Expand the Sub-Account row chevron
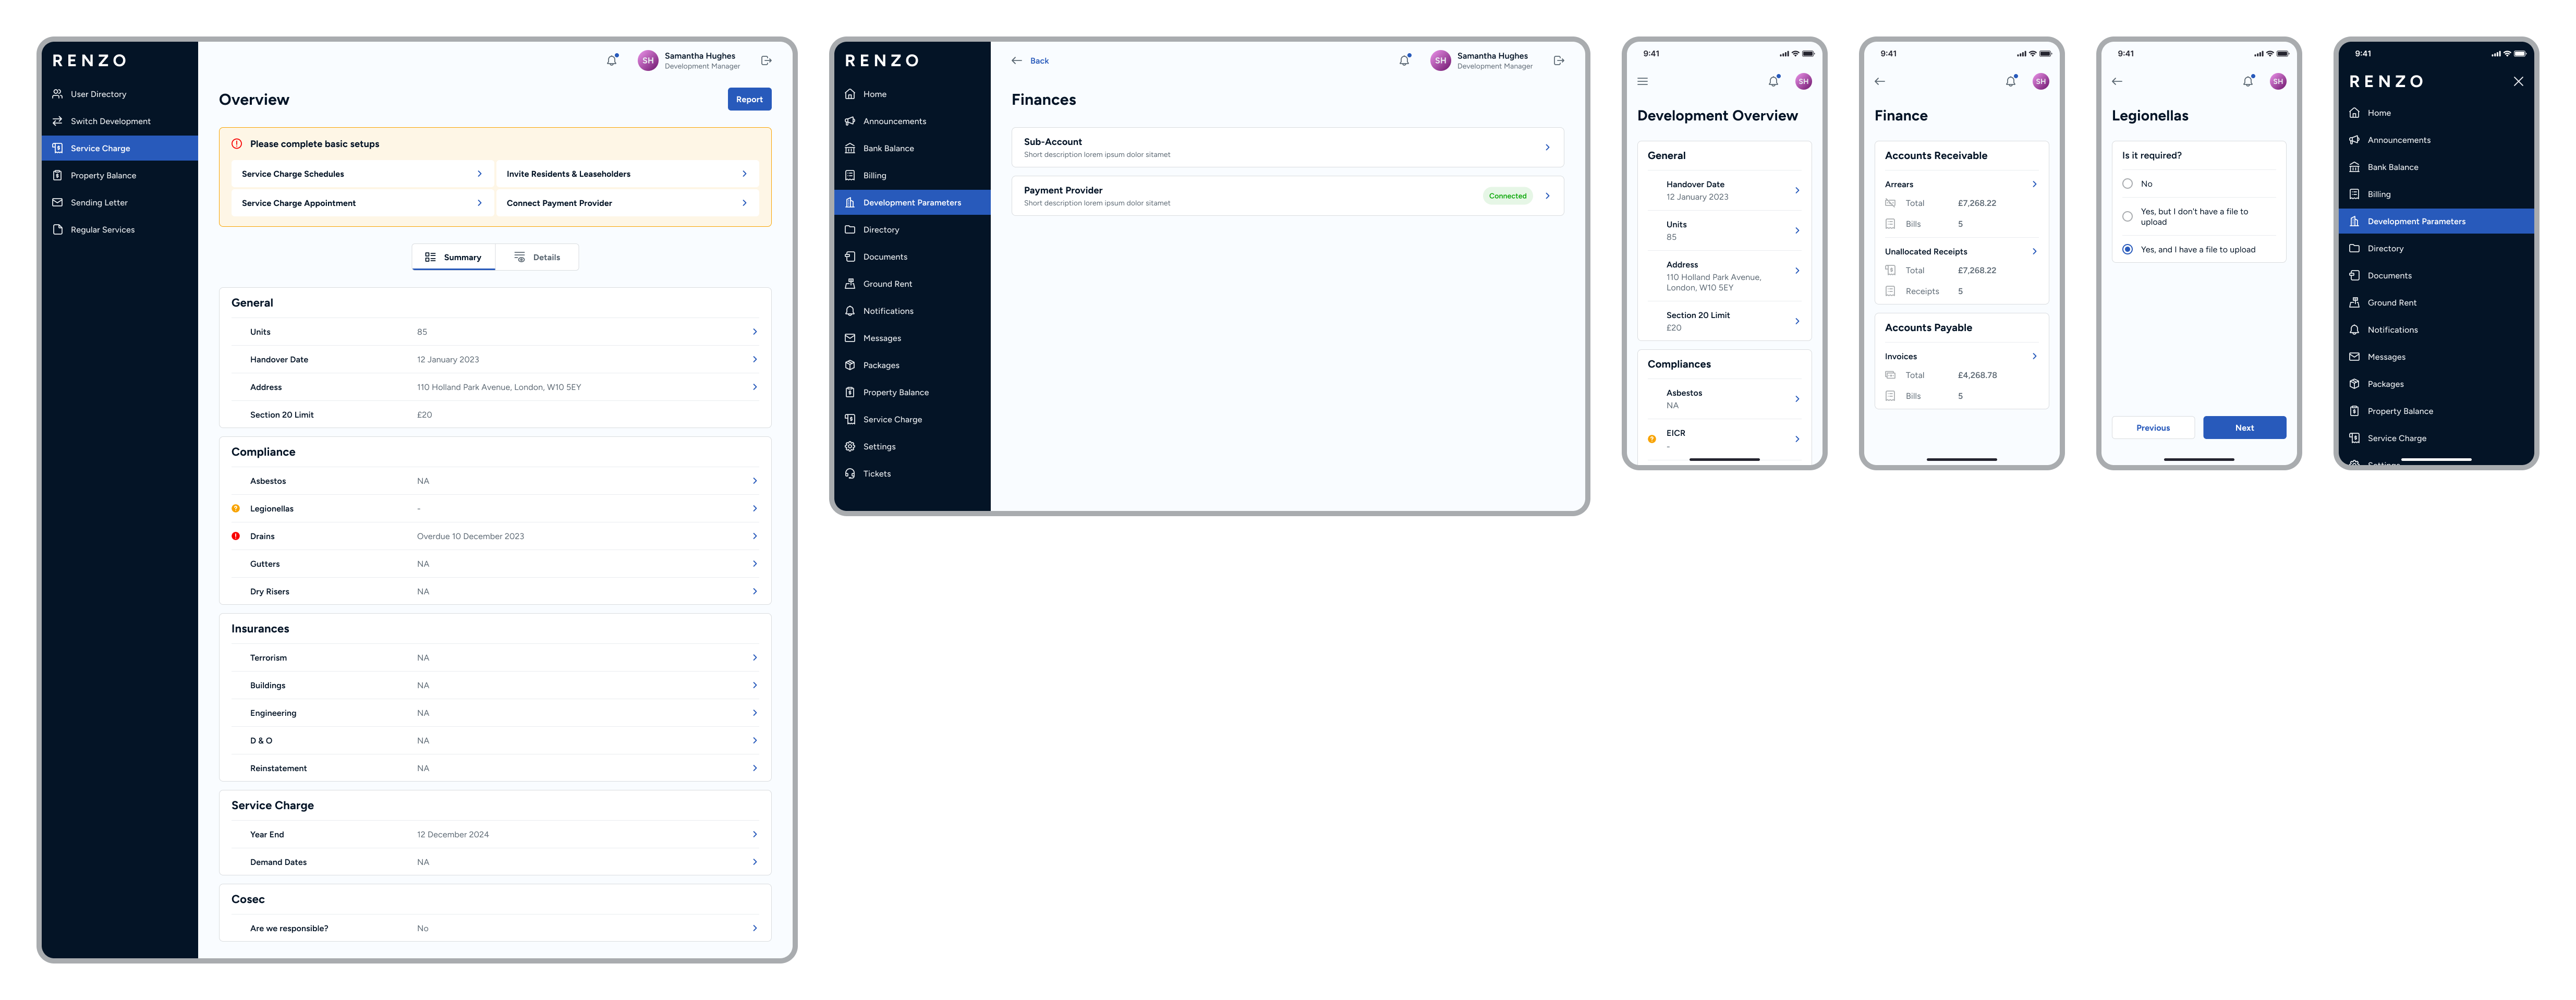This screenshot has height=1000, width=2576. coord(1547,148)
